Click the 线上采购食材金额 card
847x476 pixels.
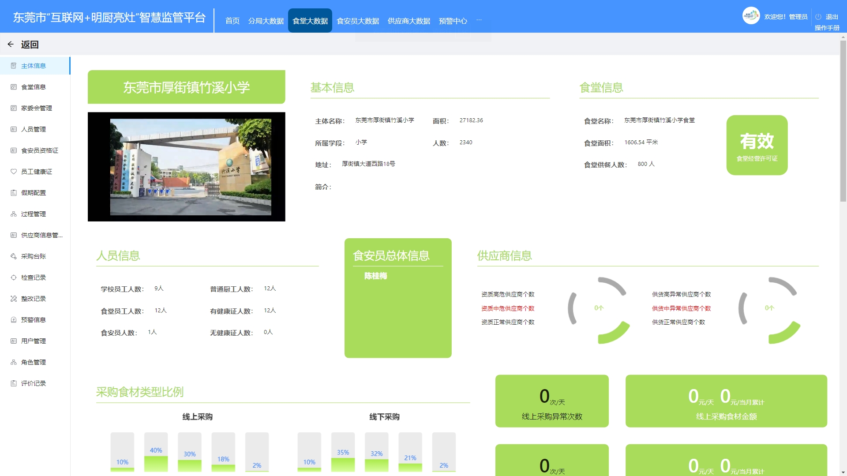[726, 401]
